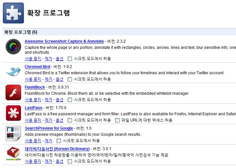Image resolution: width=236 pixels, height=168 pixels.
Task: Remove Awesome Screenshot with 제거 link
Action: 49,59
